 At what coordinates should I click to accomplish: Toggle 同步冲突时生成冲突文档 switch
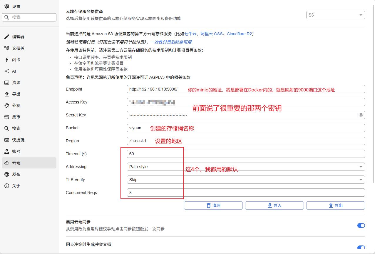(x=361, y=248)
